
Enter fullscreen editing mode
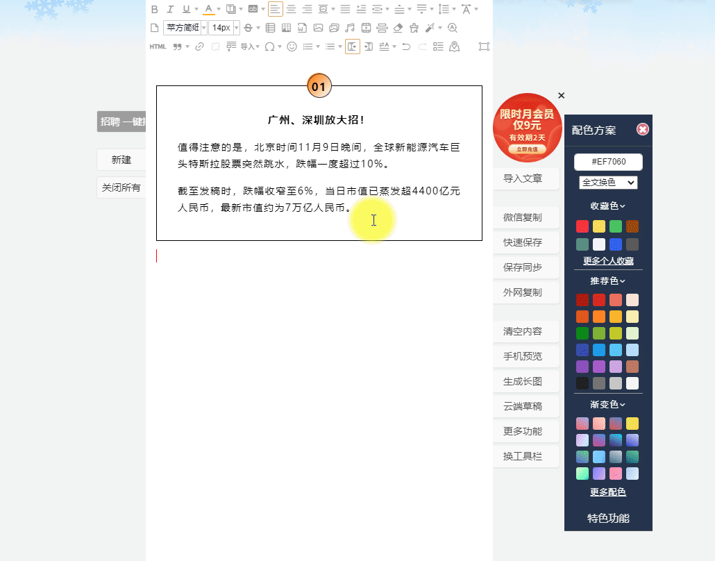point(484,47)
